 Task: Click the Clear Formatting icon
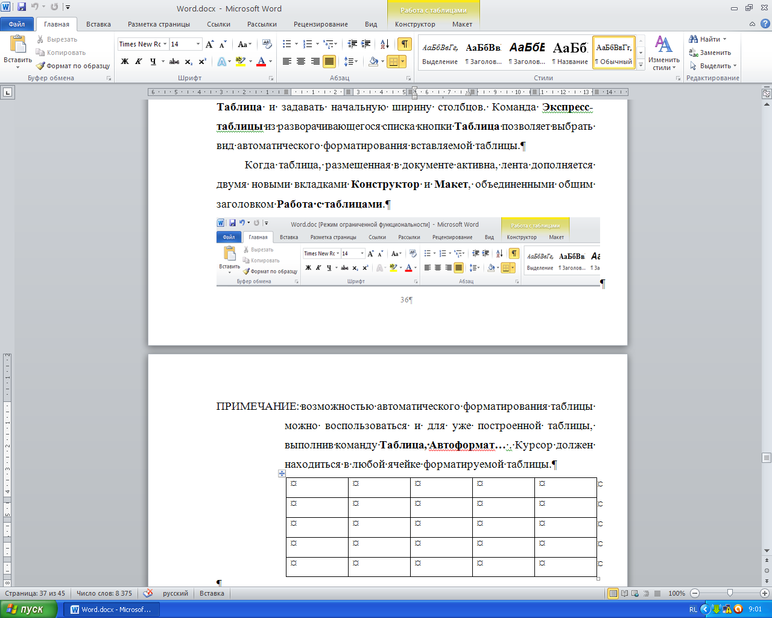(x=267, y=44)
